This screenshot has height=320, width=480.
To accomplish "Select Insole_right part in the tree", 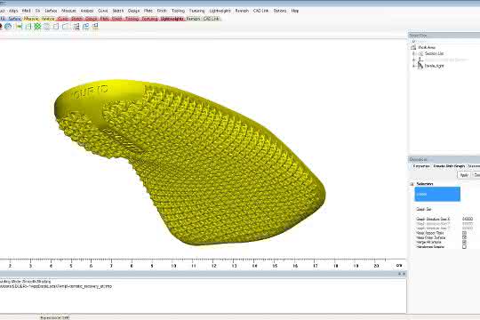I will click(x=434, y=66).
